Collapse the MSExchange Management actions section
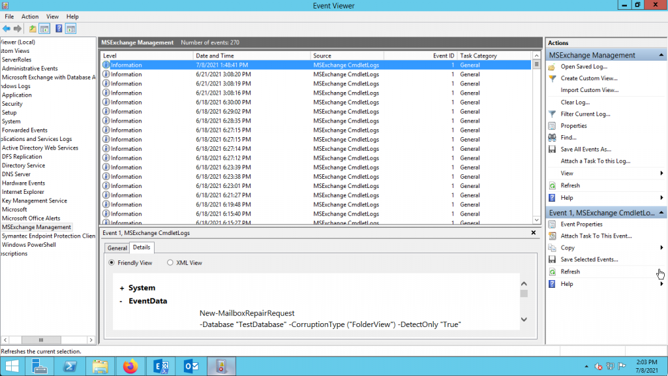Image resolution: width=668 pixels, height=376 pixels. 661,55
